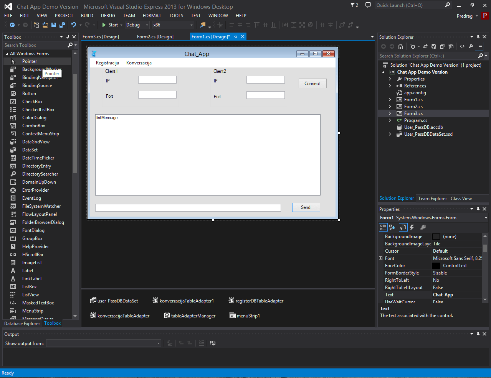Click the Send button on the form
Viewport: 491px width, 378px height.
[306, 207]
